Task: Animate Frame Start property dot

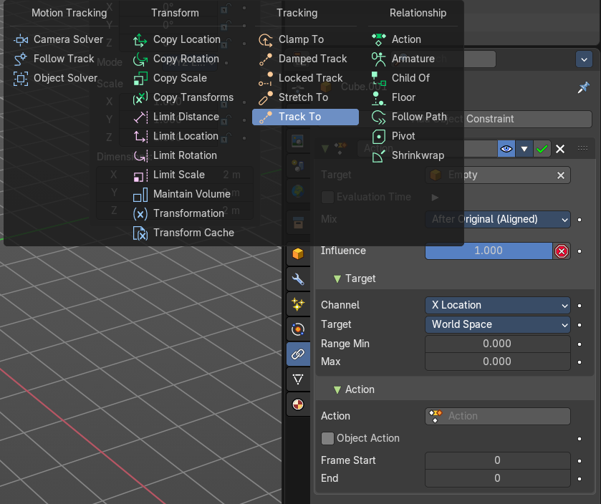Action: click(580, 461)
